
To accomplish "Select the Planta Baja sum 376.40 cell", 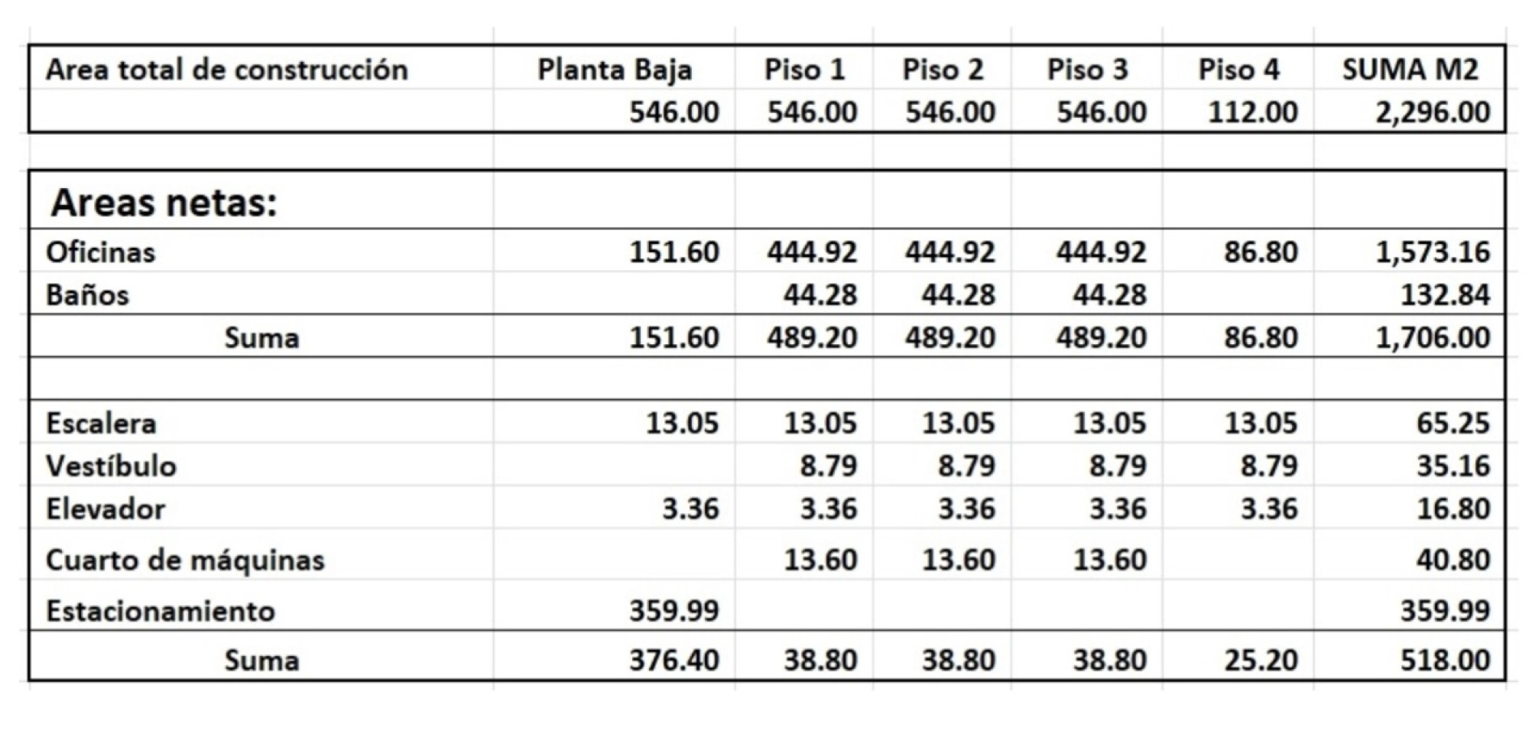I will 614,659.
